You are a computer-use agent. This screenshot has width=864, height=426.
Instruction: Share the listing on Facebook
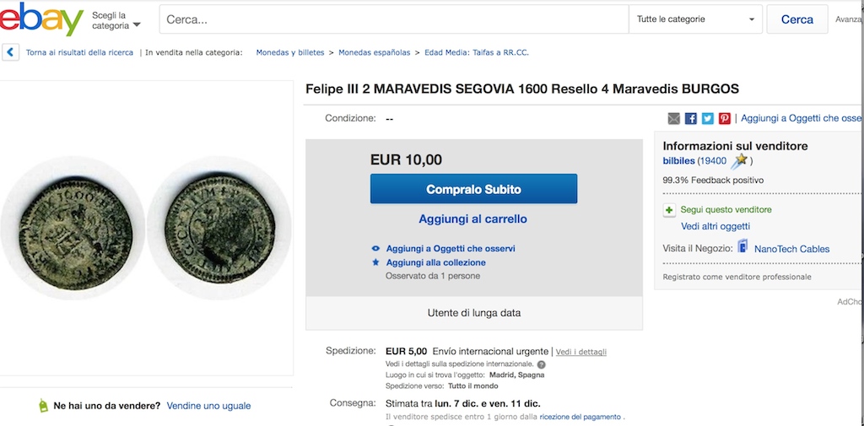pyautogui.click(x=691, y=119)
